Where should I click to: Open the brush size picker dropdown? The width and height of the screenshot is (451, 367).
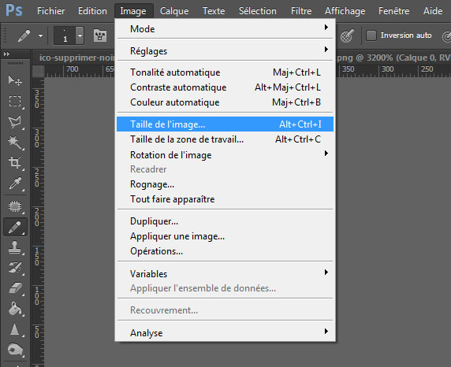click(80, 35)
